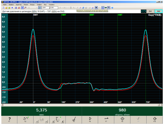The height and width of the screenshot is (125, 164).
Task: Click the blue stop square icon
Action: [x=12, y=8]
